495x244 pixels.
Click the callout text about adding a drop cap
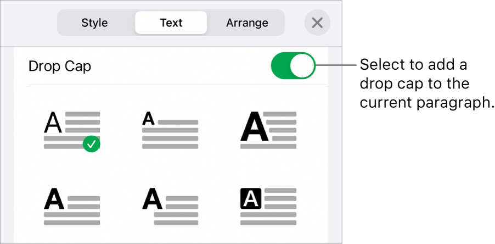tap(424, 84)
